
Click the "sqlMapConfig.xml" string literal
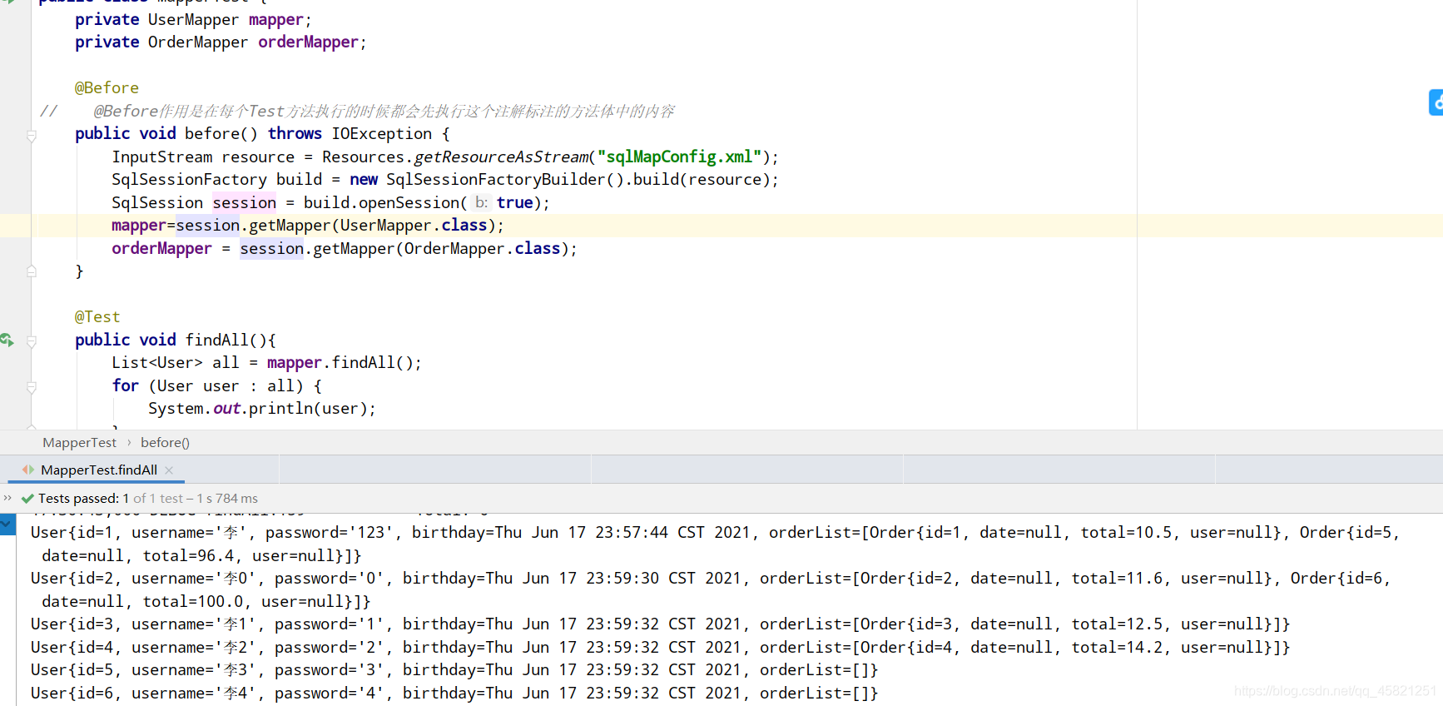(679, 157)
